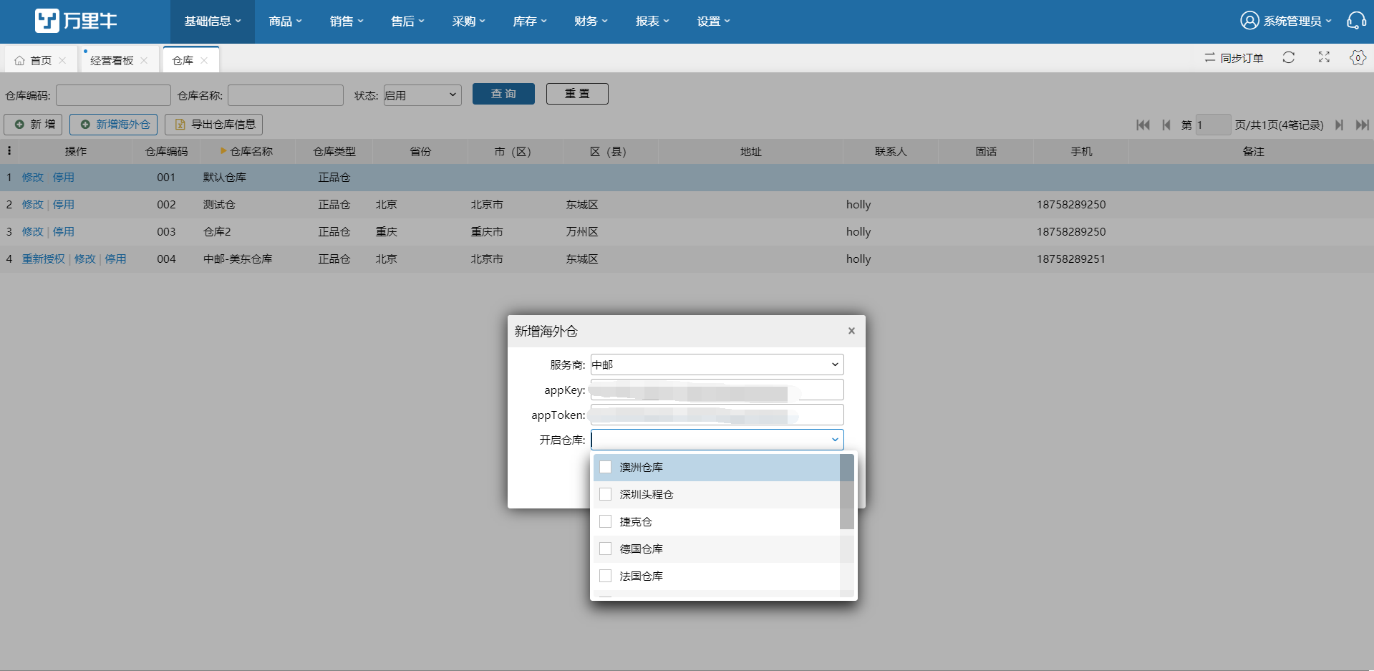Open the customer service headset icon
The image size is (1374, 671).
[1355, 21]
